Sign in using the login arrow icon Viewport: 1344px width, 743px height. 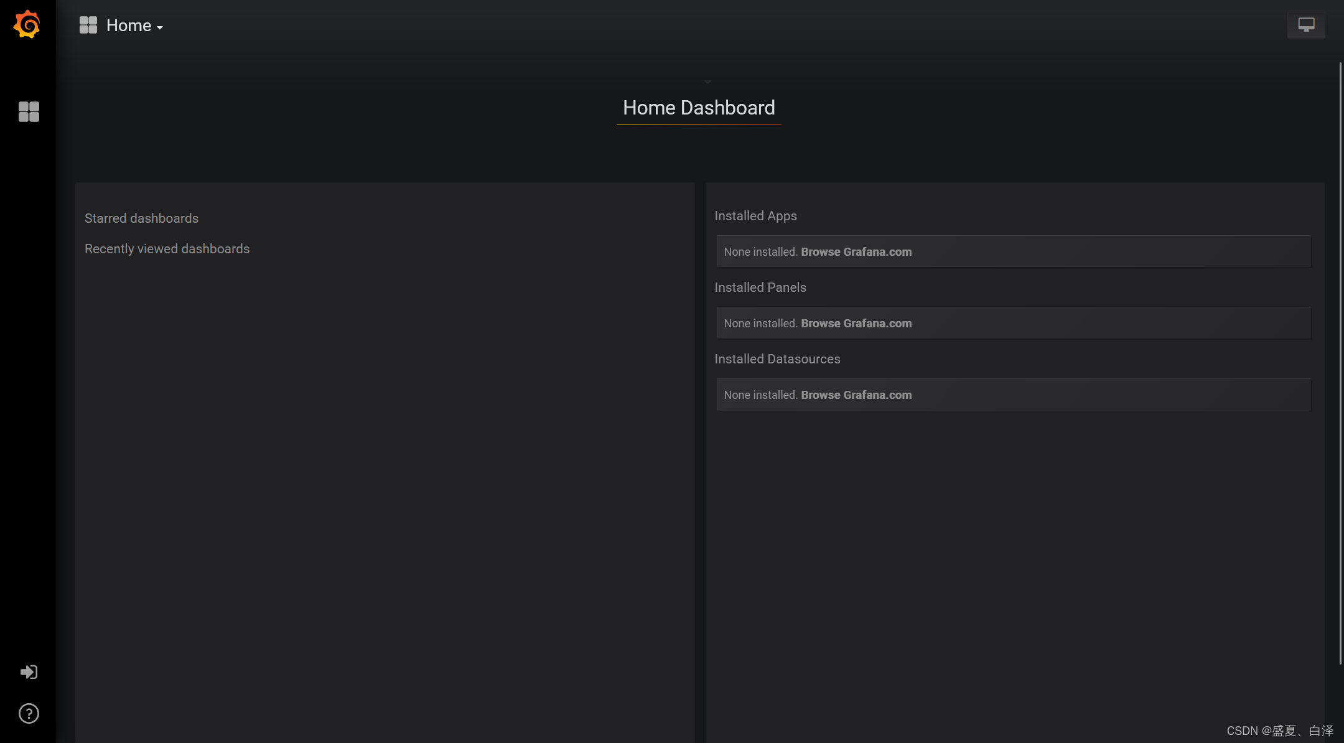(x=28, y=671)
